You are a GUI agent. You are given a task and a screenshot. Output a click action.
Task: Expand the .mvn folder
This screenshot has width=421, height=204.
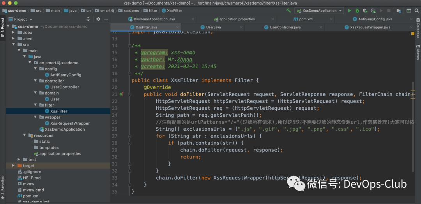tap(13, 38)
